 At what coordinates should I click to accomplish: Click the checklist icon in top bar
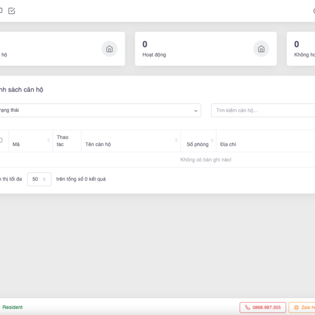point(12,11)
